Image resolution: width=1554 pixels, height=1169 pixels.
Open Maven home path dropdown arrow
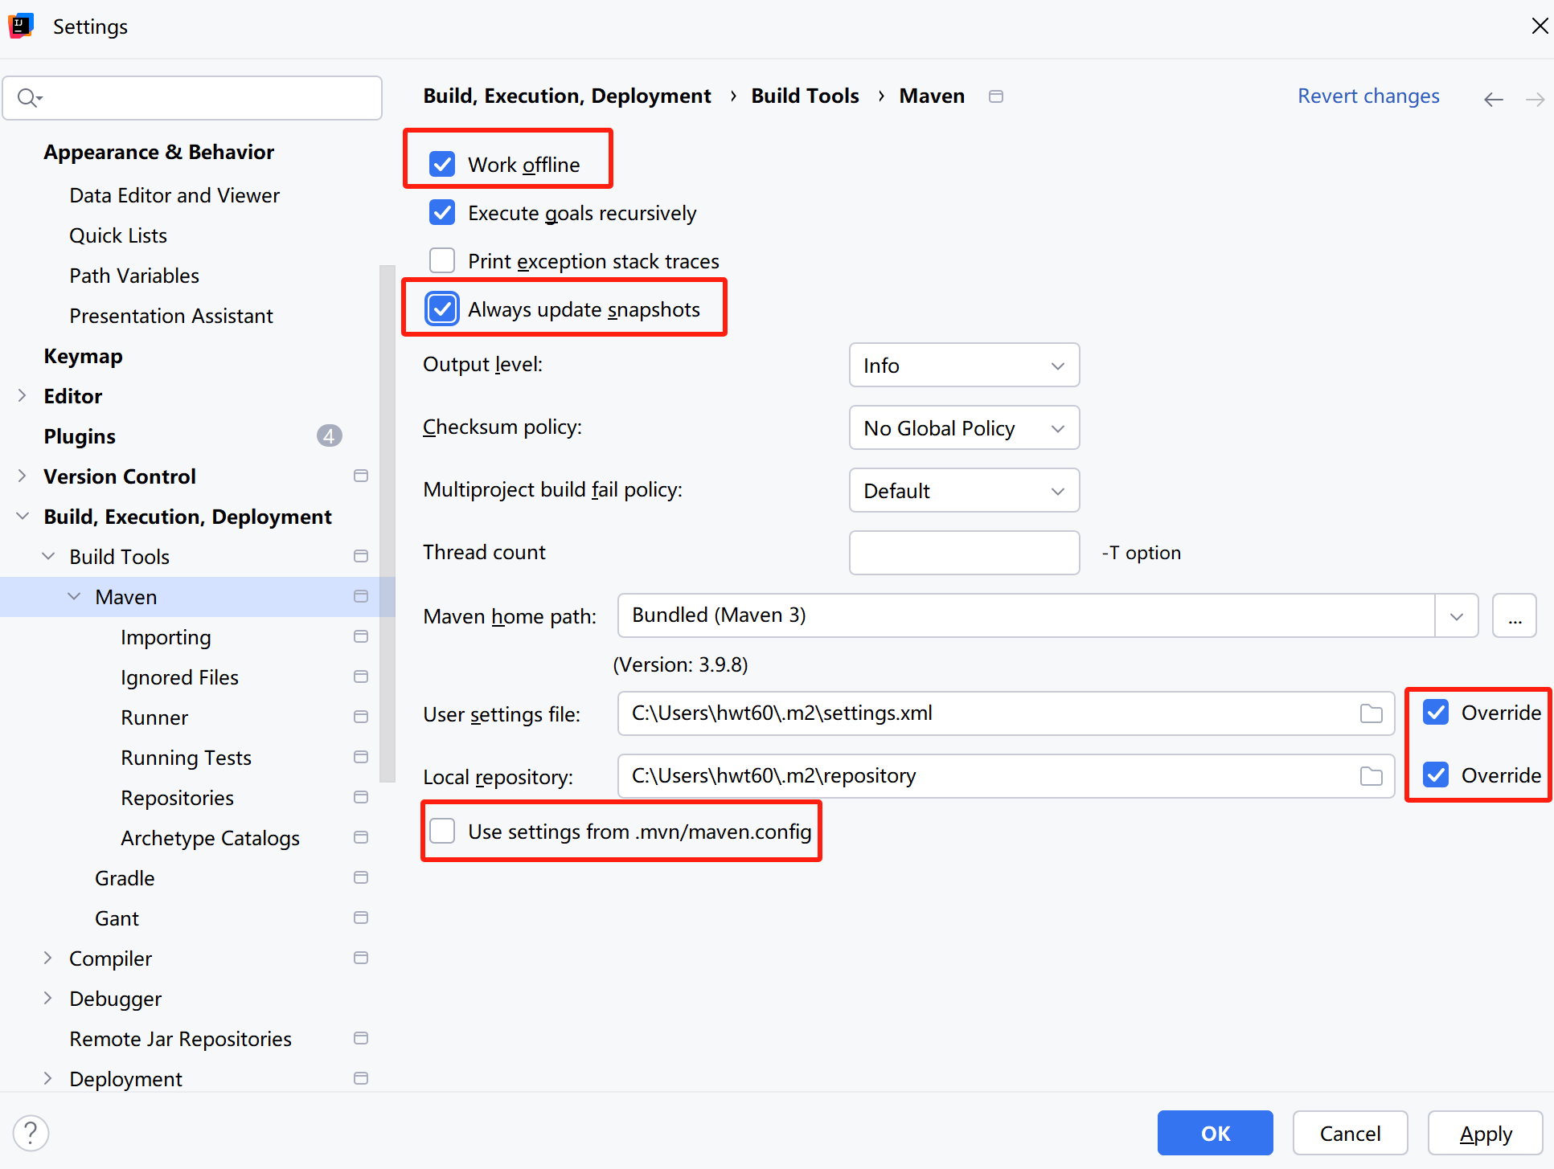point(1457,616)
